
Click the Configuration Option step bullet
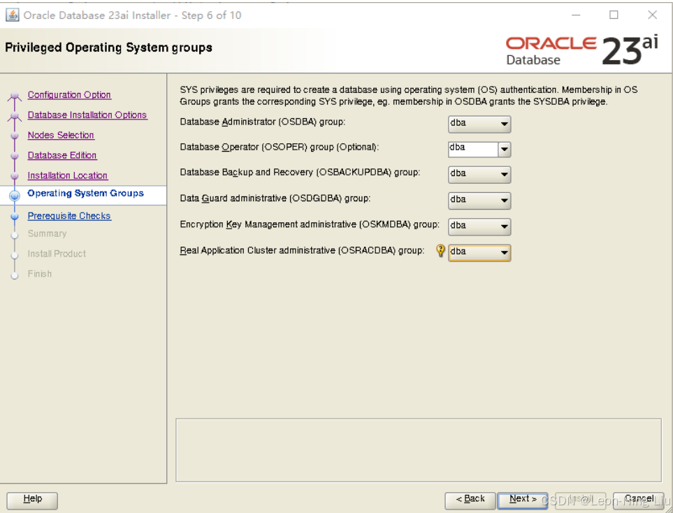pyautogui.click(x=15, y=96)
